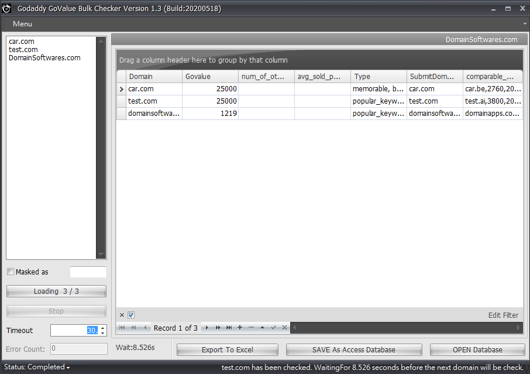The height and width of the screenshot is (374, 530).
Task: Click the Wait:8.526s label
Action: point(135,348)
